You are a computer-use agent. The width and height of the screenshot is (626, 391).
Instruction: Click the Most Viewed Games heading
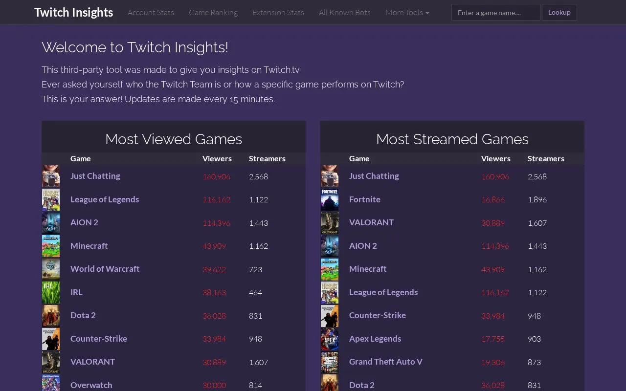tap(174, 139)
